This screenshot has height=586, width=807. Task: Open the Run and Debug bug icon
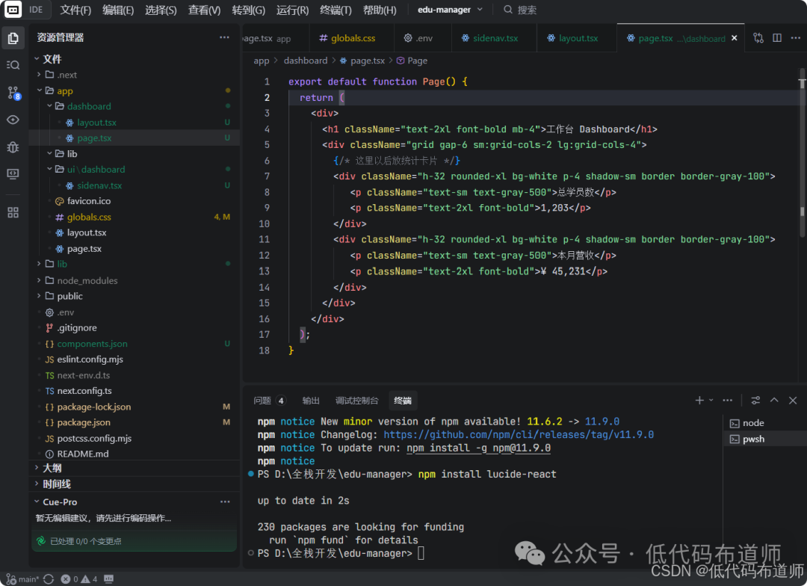click(x=13, y=146)
